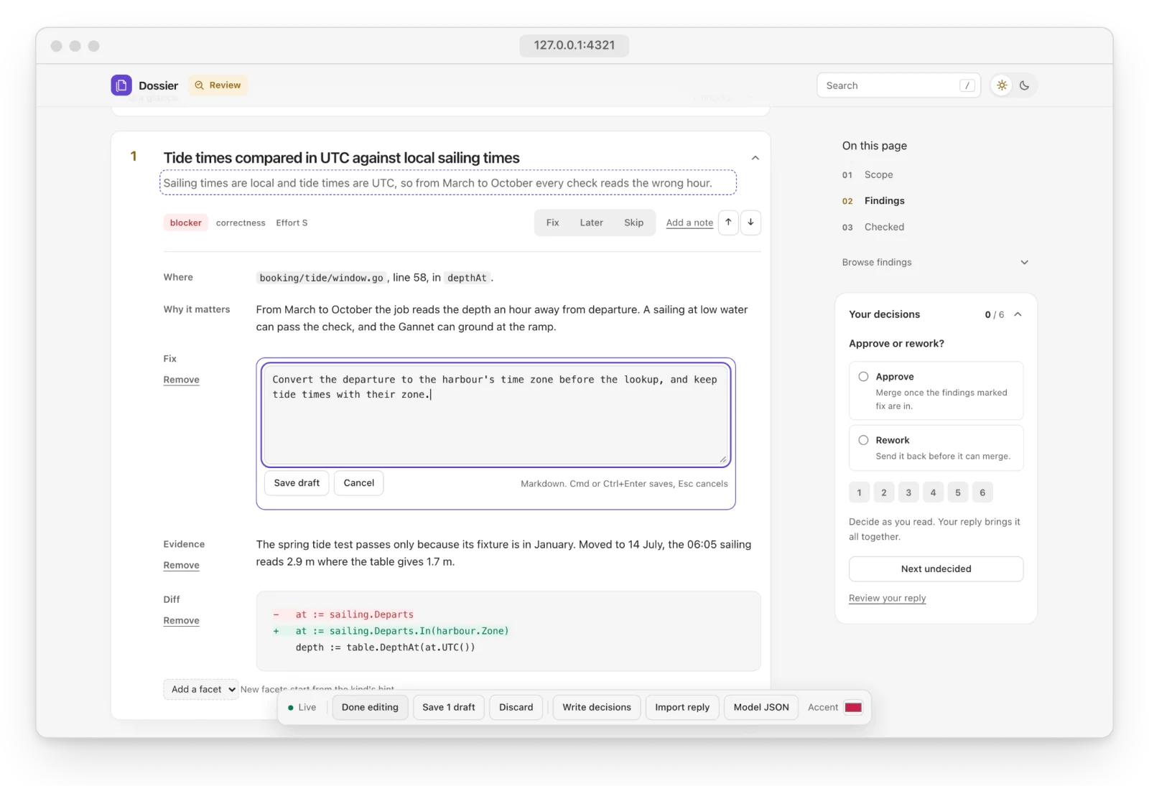The height and width of the screenshot is (786, 1149).
Task: Click Add a note link
Action: (689, 223)
